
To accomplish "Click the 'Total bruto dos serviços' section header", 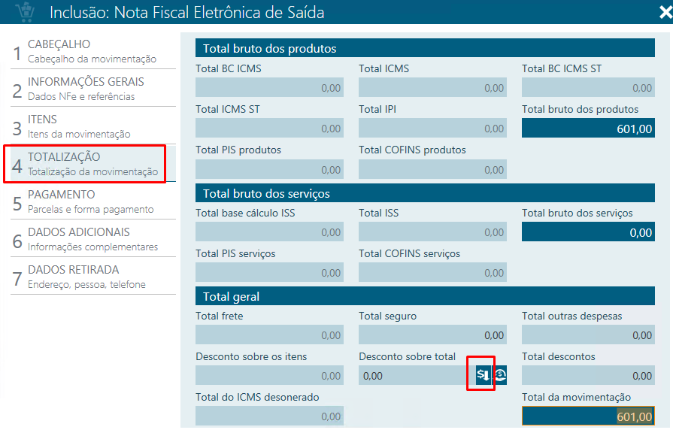I will [x=425, y=193].
